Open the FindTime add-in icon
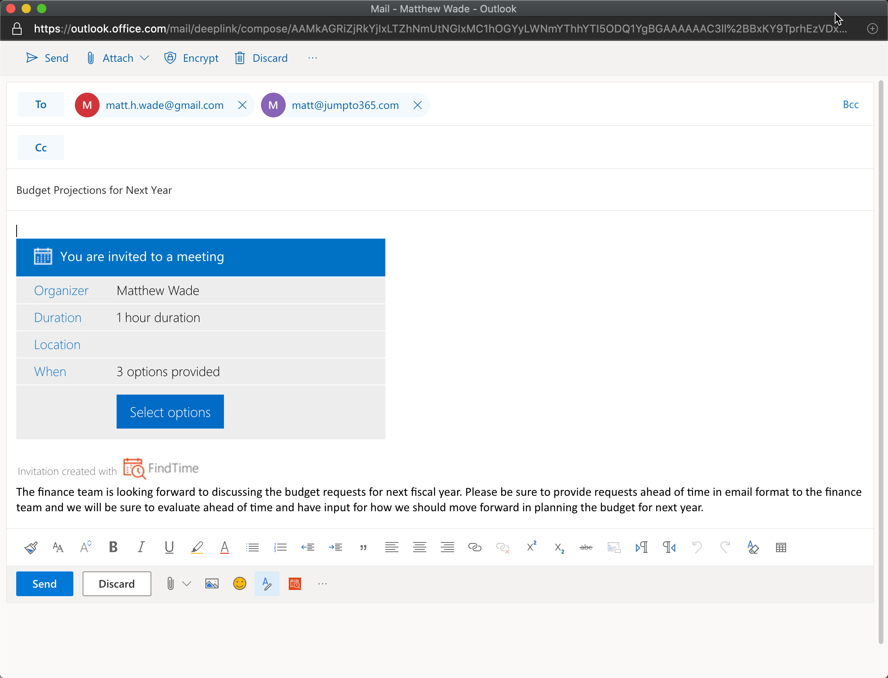The height and width of the screenshot is (678, 888). coord(295,583)
